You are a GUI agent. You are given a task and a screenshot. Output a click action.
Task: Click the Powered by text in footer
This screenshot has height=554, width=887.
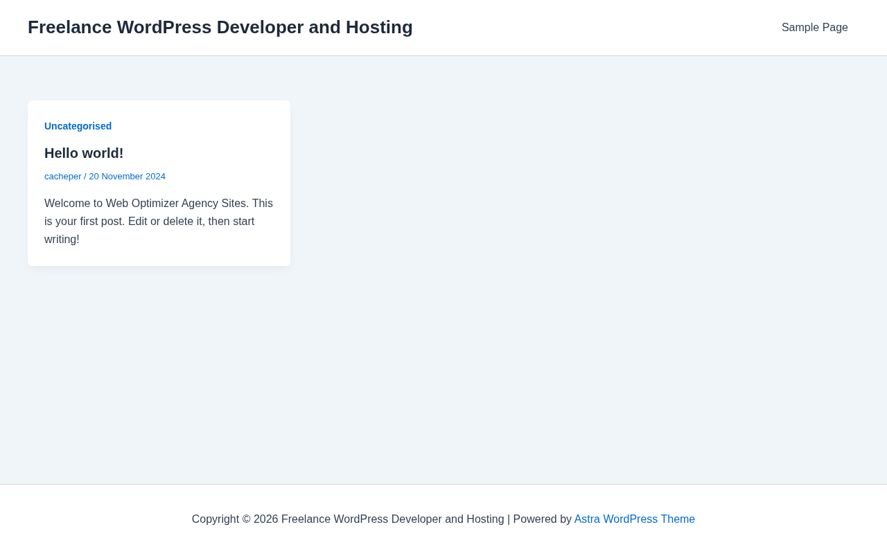[x=542, y=519]
